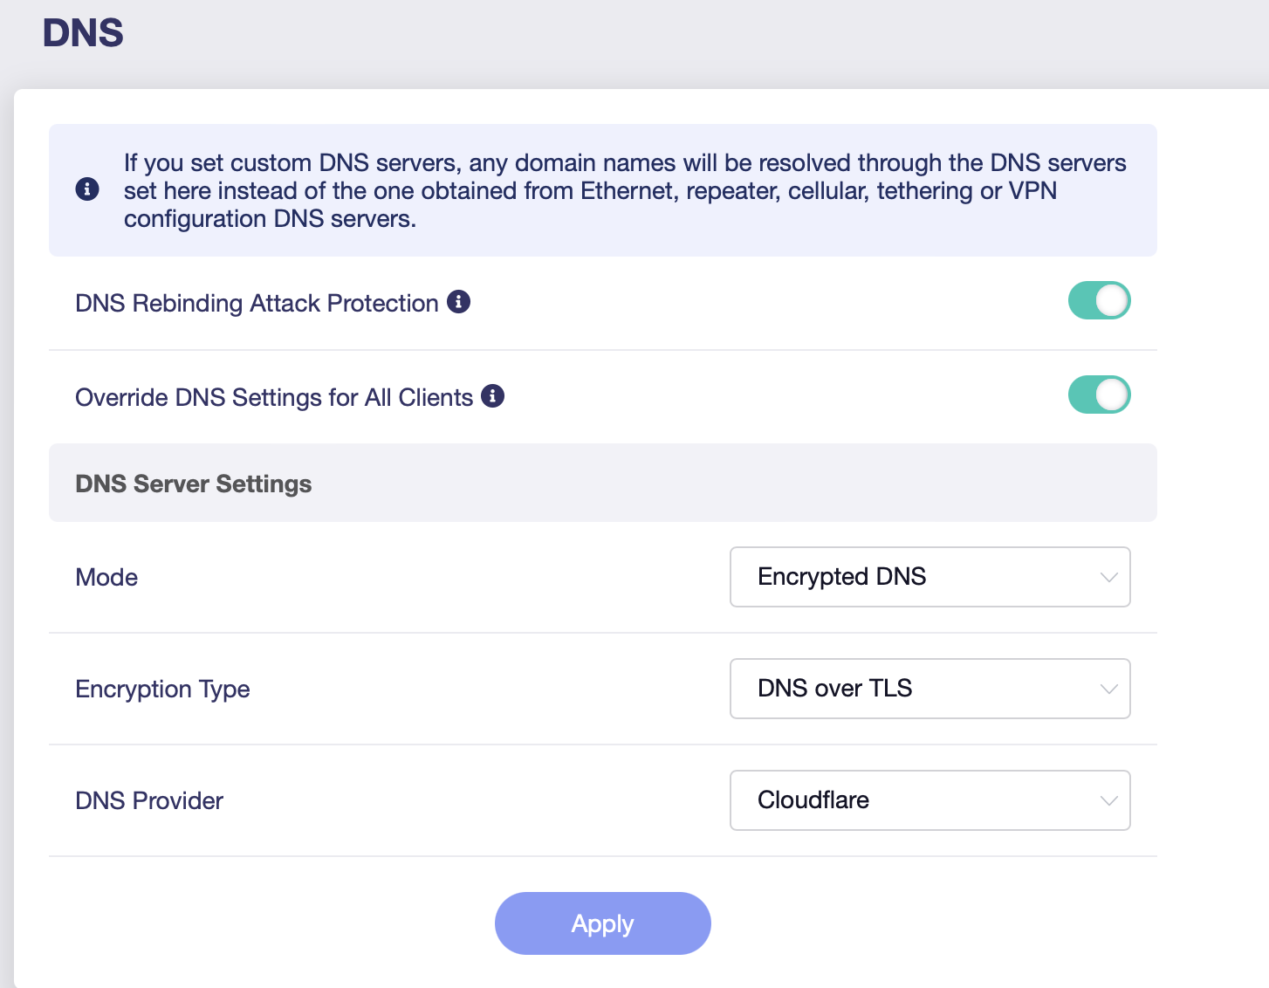Click the DNS Provider row label
1269x988 pixels.
coord(149,801)
